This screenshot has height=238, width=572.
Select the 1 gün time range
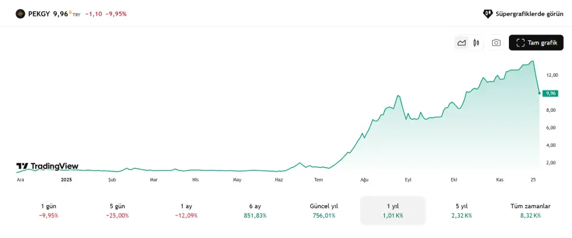click(x=49, y=211)
